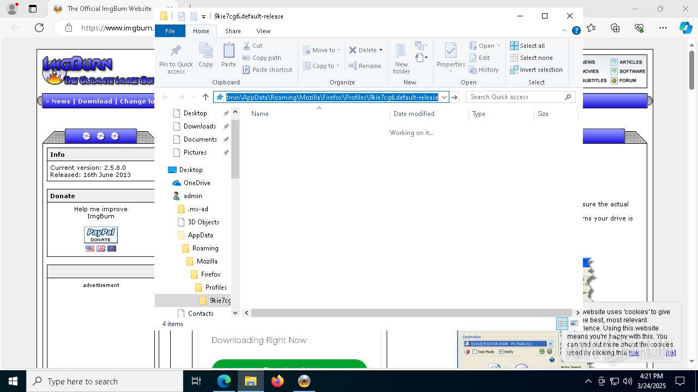The width and height of the screenshot is (698, 392).
Task: Click Select none in ribbon
Action: [531, 58]
